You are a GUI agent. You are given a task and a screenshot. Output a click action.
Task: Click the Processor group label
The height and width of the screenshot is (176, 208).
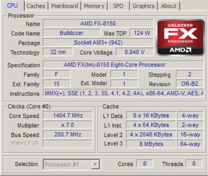tap(21, 16)
